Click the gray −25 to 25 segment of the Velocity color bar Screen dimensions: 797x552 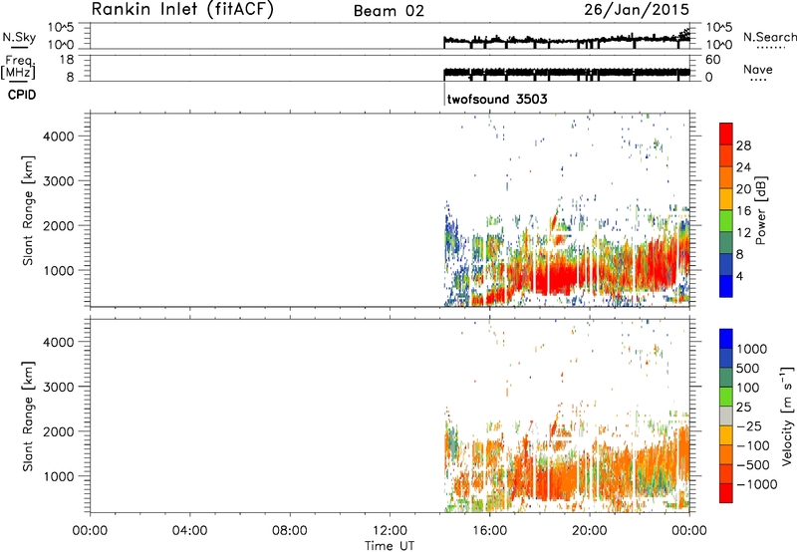(x=726, y=416)
